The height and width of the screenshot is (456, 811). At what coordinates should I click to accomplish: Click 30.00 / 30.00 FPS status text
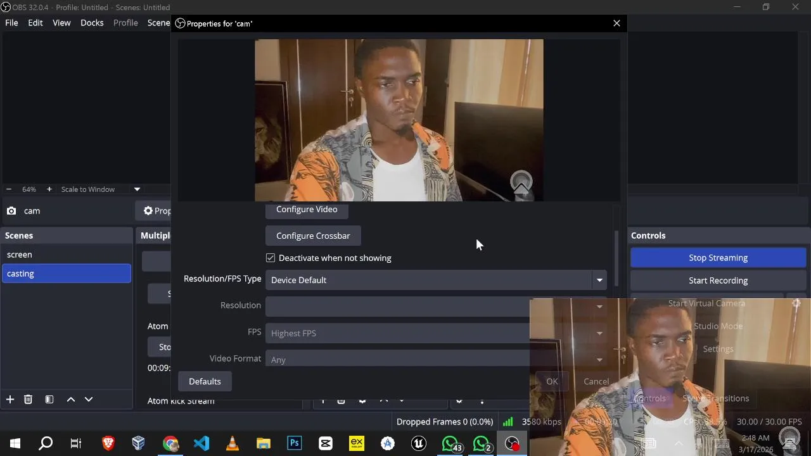[769, 422]
